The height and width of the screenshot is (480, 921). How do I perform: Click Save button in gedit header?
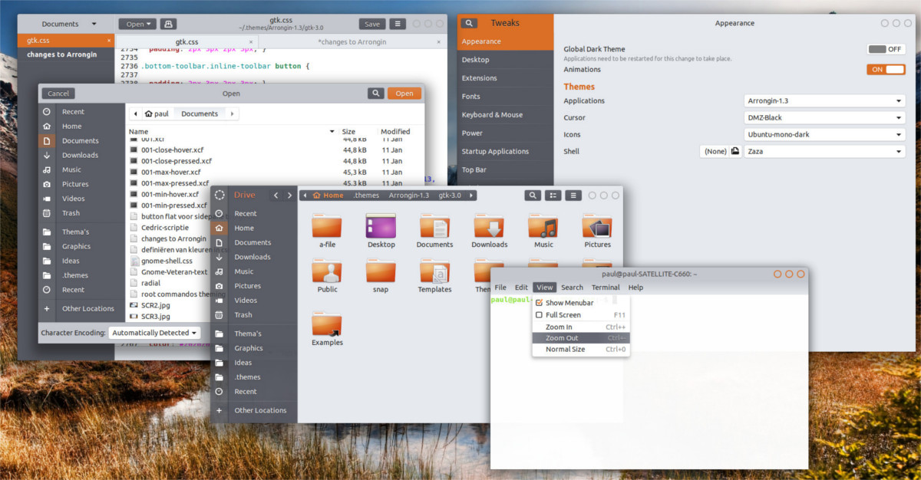click(x=372, y=24)
